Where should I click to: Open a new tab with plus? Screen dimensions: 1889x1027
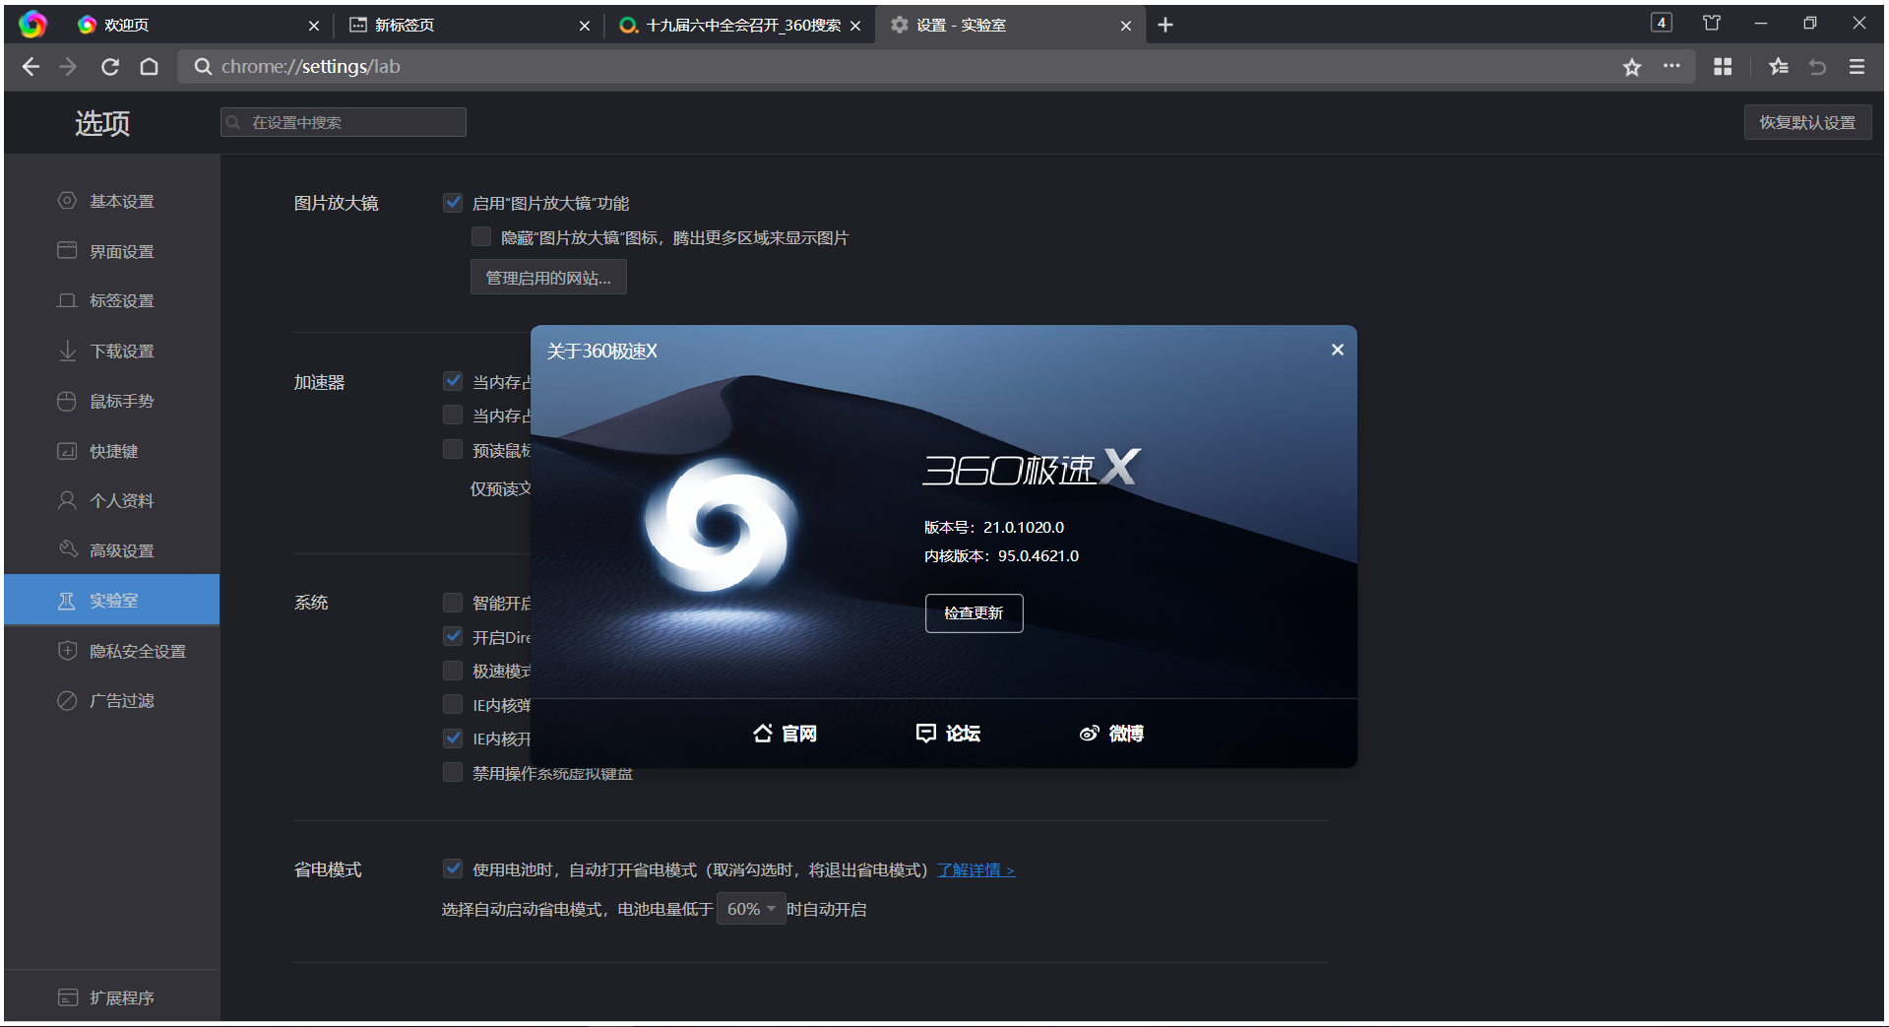tap(1165, 25)
